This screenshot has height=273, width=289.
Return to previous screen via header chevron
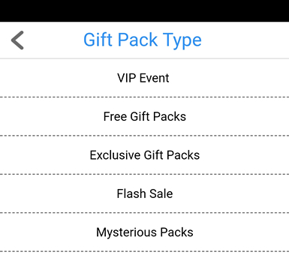17,40
